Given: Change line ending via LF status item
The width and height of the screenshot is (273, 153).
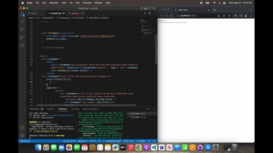Looking at the screenshot, I should 99,141.
